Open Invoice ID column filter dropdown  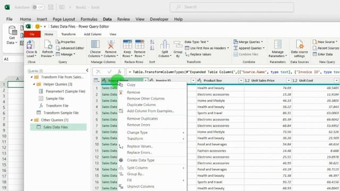click(x=193, y=81)
